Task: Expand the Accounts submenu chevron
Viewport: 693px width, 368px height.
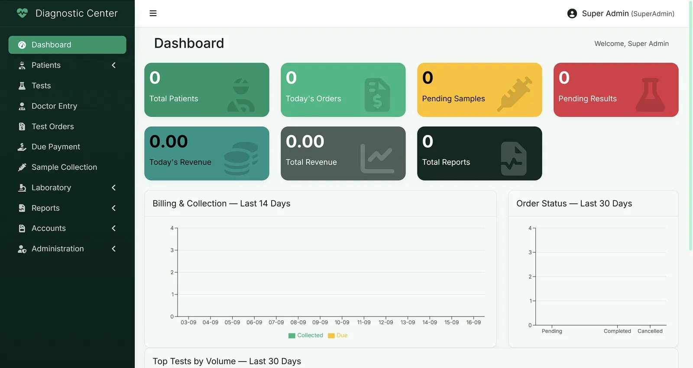Action: (114, 228)
